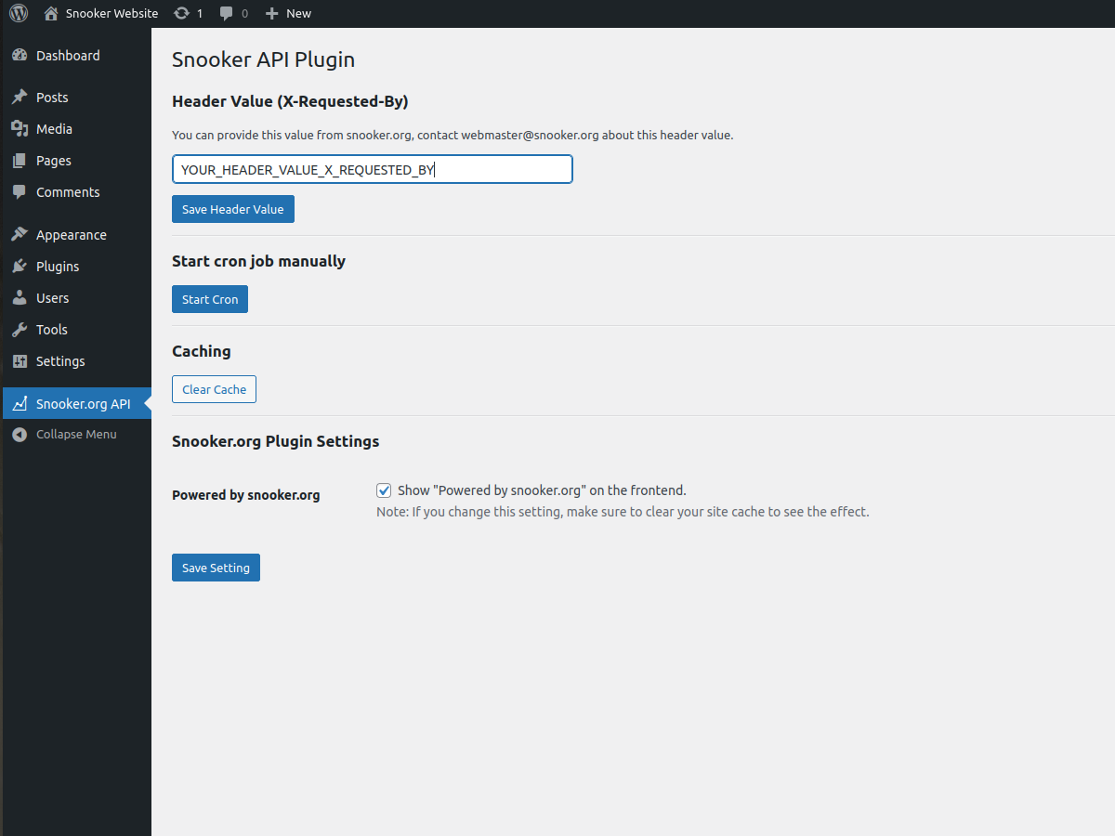Click the Media icon in sidebar
1115x836 pixels.
click(x=20, y=129)
